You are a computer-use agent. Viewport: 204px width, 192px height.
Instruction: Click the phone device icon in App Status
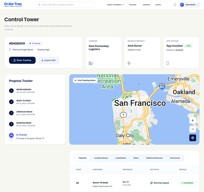point(167,63)
